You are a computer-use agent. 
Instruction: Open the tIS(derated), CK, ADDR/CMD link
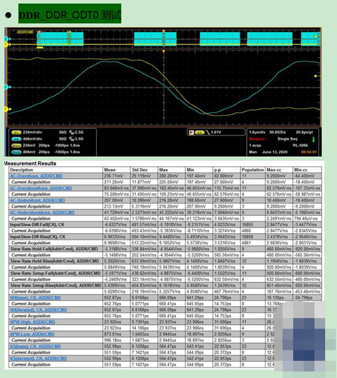tap(38, 358)
